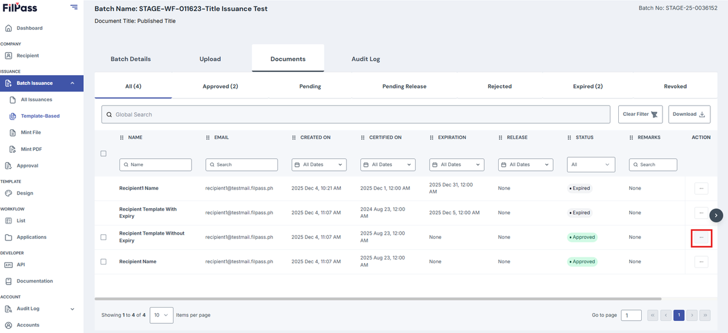Open Created On dates dropdown
The height and width of the screenshot is (333, 728).
[x=319, y=164]
